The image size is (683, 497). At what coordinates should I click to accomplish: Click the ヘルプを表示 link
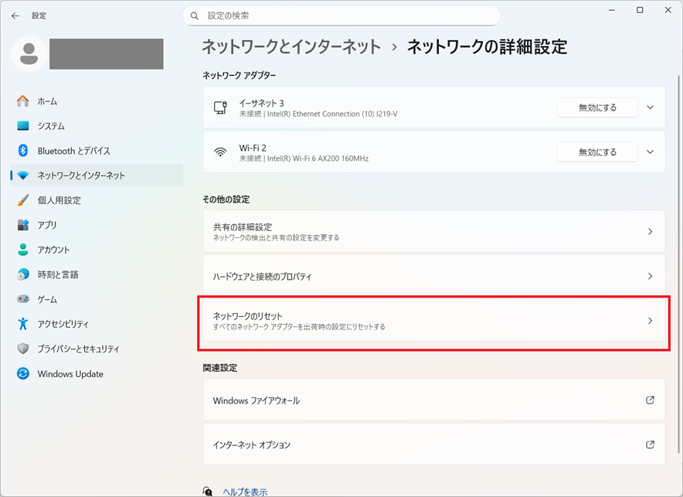[x=245, y=492]
